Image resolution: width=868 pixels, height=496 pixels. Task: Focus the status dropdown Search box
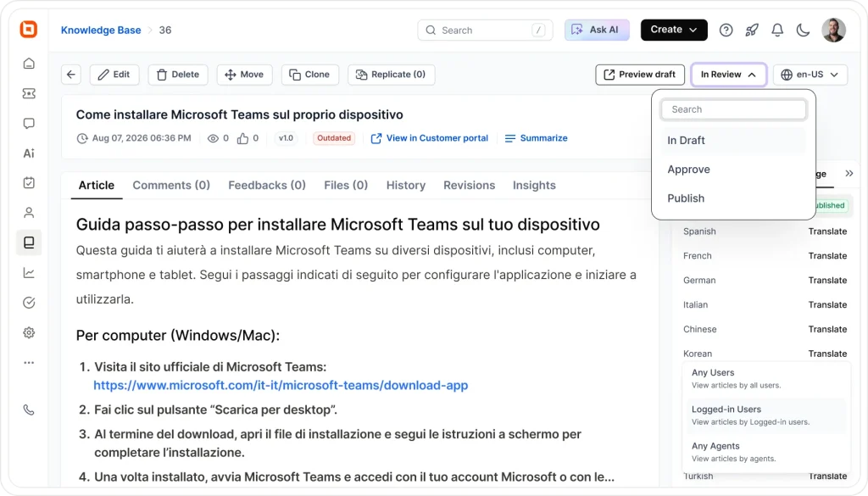[x=733, y=109]
